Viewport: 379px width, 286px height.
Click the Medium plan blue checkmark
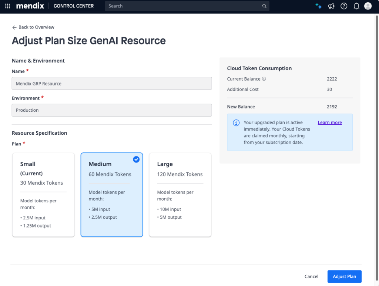(x=136, y=159)
